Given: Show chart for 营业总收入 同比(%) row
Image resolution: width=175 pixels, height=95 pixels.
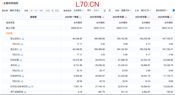Looking at the screenshot, I should 22,44.
